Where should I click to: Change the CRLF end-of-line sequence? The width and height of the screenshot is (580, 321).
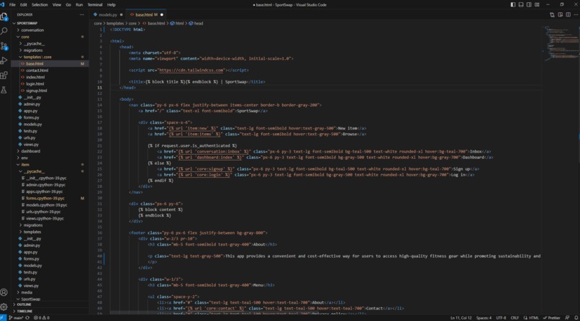(515, 317)
